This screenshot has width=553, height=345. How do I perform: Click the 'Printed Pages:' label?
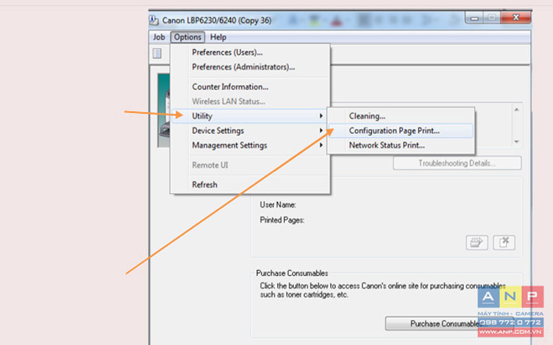pyautogui.click(x=282, y=220)
